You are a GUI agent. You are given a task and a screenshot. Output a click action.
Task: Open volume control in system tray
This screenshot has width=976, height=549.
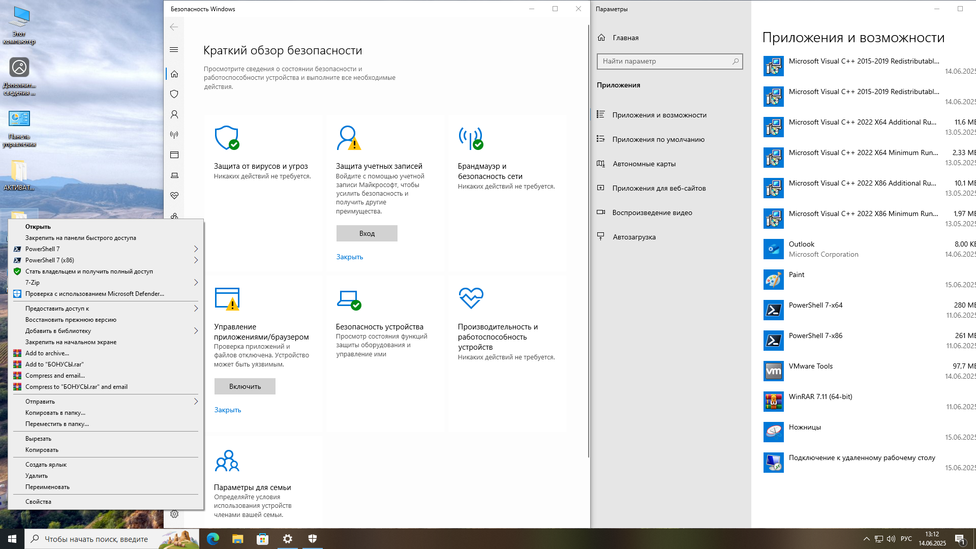pyautogui.click(x=891, y=539)
